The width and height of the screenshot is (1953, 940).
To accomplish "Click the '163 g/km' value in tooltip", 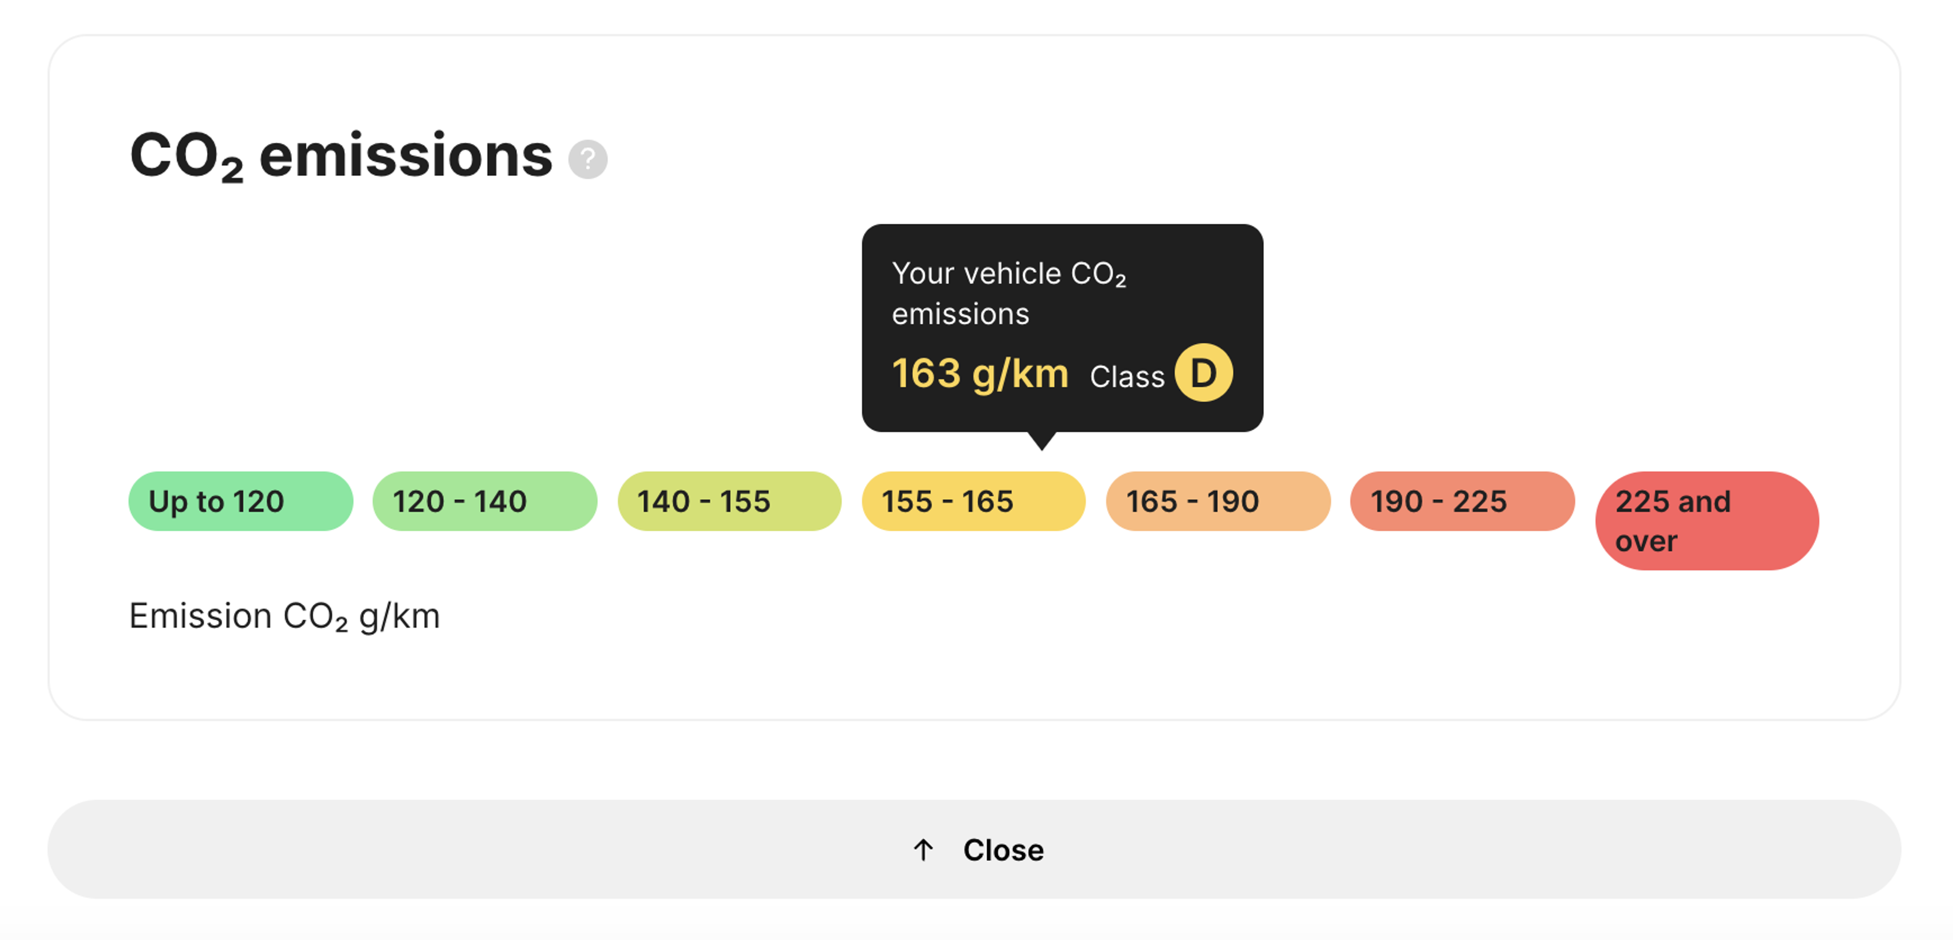I will [x=980, y=374].
